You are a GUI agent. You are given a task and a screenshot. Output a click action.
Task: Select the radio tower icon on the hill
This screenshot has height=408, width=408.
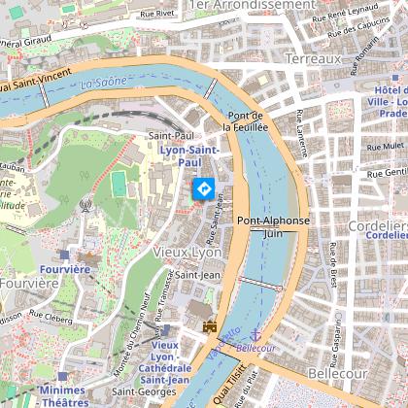(85, 206)
